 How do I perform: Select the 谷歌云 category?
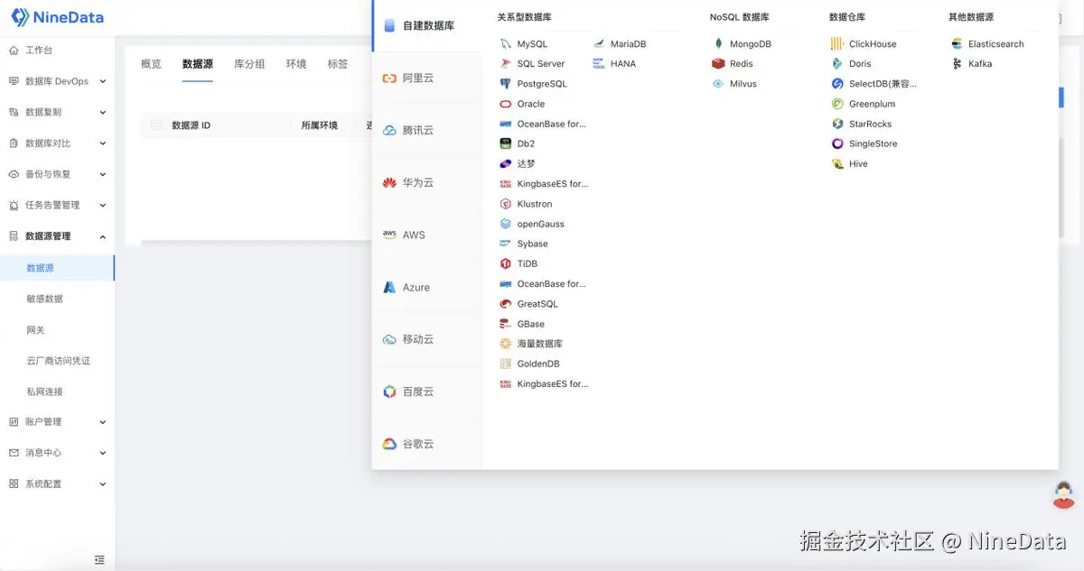pos(426,444)
